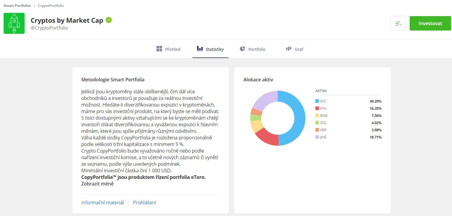Click the Přehled grid icon
The height and width of the screenshot is (216, 452).
[159, 49]
